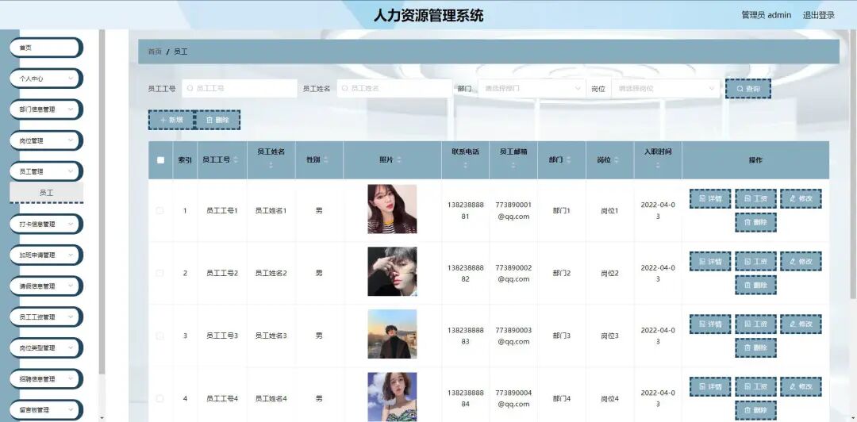Tick the select-all checkbox in table header
The width and height of the screenshot is (857, 422).
pos(160,160)
